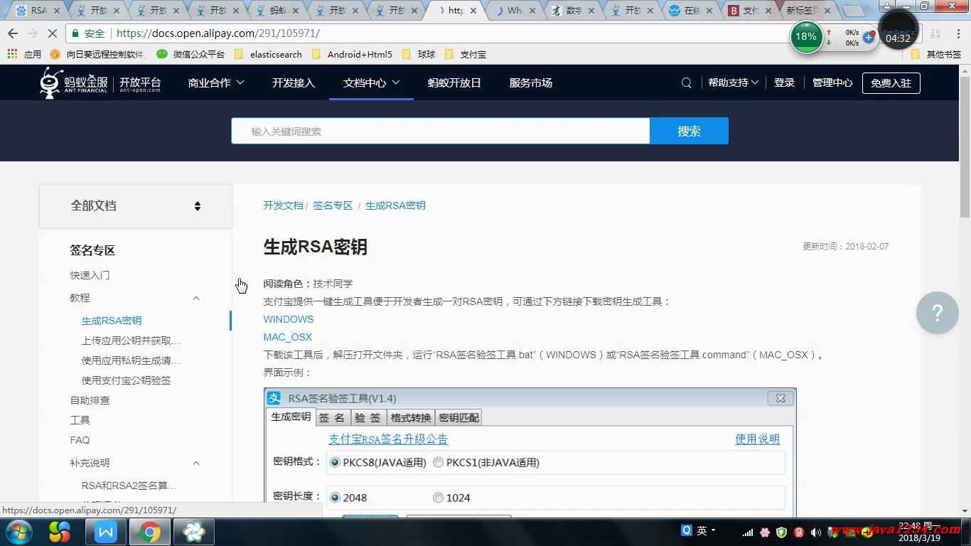Image resolution: width=971 pixels, height=546 pixels.
Task: Stop page loading with X button
Action: 54,33
